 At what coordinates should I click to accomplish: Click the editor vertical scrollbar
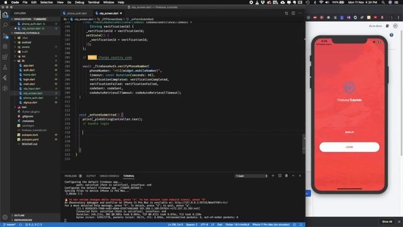tap(304, 144)
